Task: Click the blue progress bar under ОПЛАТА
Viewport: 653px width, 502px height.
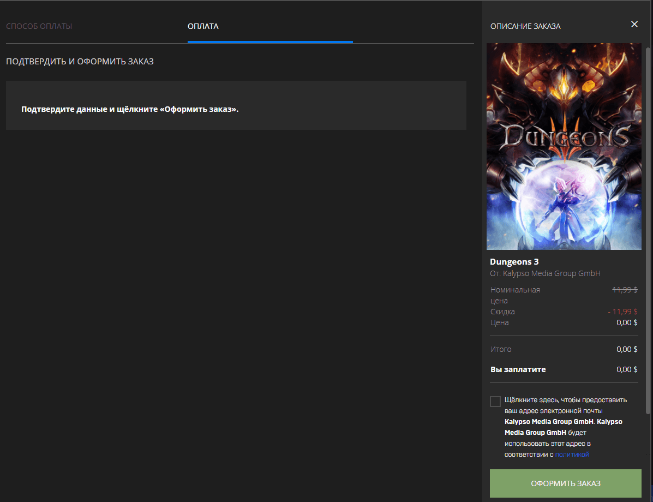Action: pos(270,40)
